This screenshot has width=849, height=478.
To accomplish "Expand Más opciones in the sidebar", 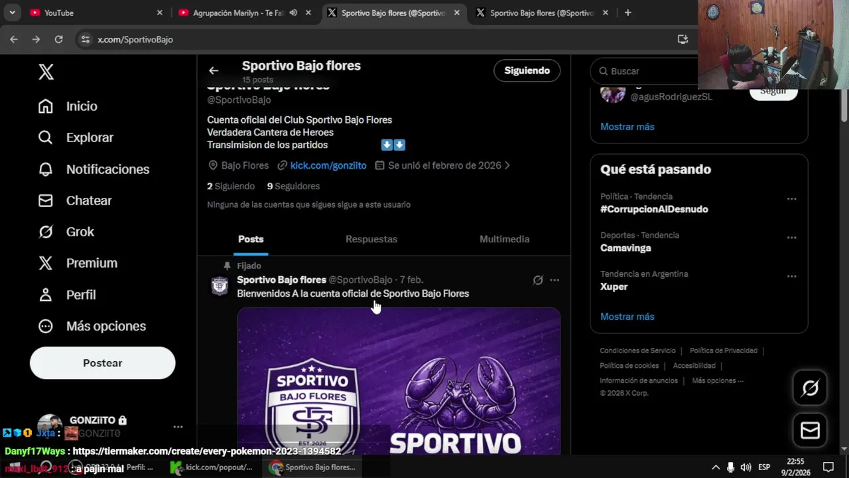I will pyautogui.click(x=92, y=326).
